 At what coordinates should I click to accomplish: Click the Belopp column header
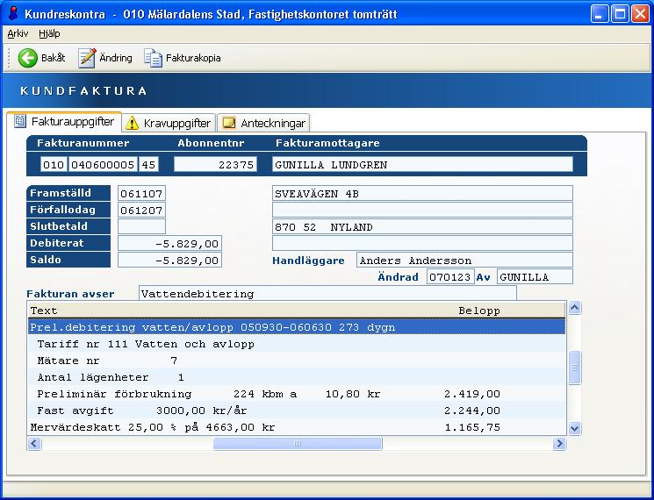479,311
